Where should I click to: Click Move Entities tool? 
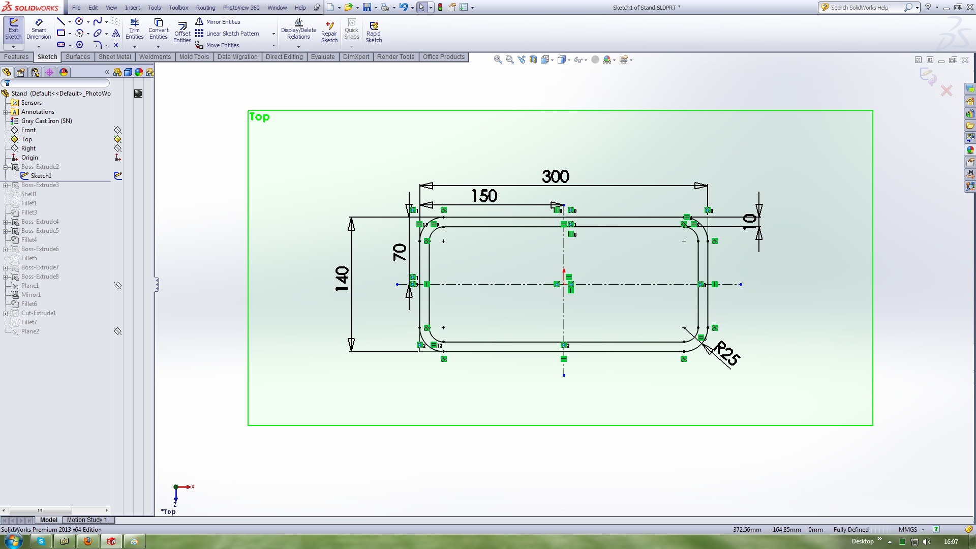218,45
